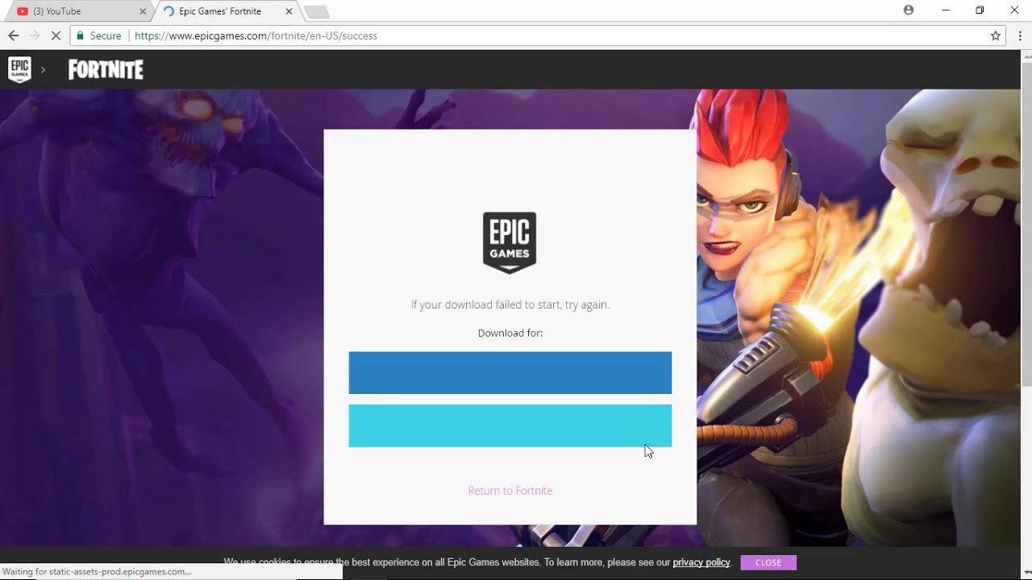Minimize the Chrome window

tap(946, 10)
